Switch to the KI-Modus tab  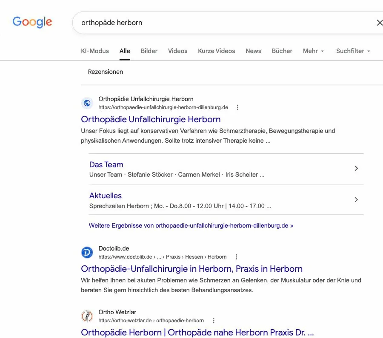[x=95, y=51]
